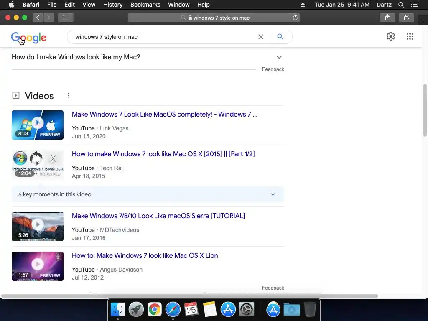Open the Bookmarks menu
The image size is (428, 321).
145,5
